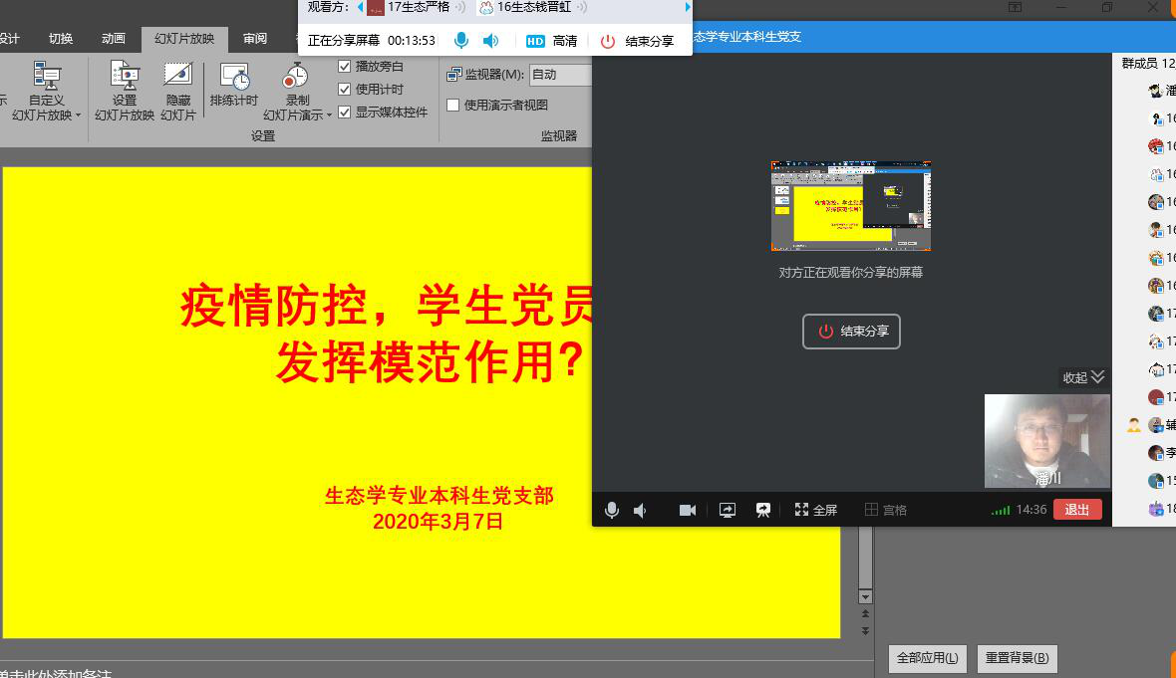Screen dimensions: 1176x678
Task: Uncheck the 使用计时 checkbox
Action: click(345, 90)
